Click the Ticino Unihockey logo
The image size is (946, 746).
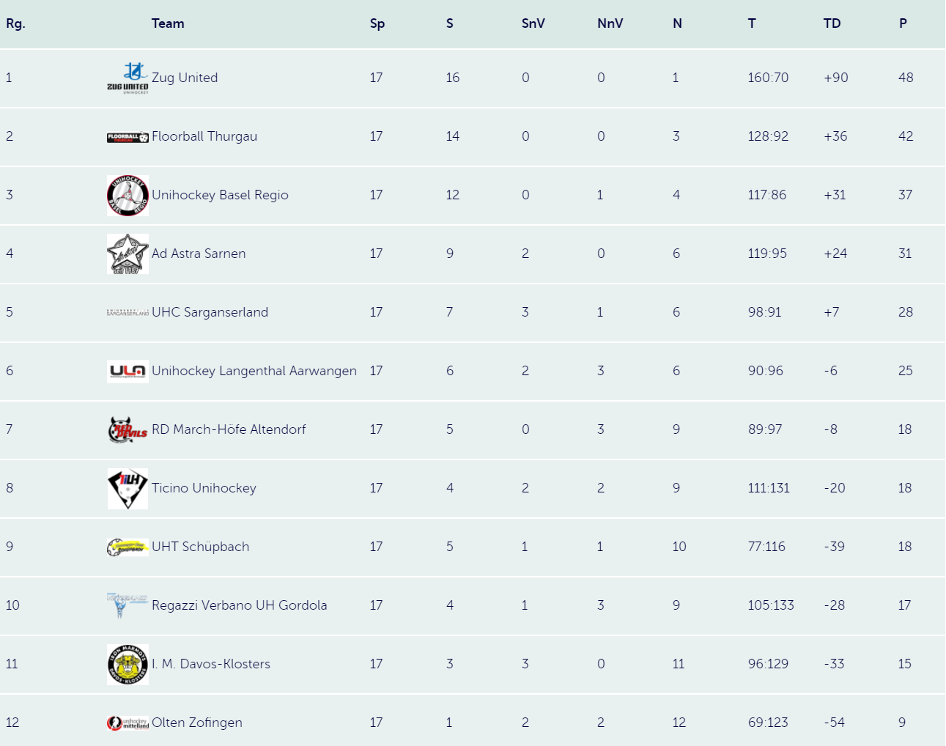click(128, 489)
